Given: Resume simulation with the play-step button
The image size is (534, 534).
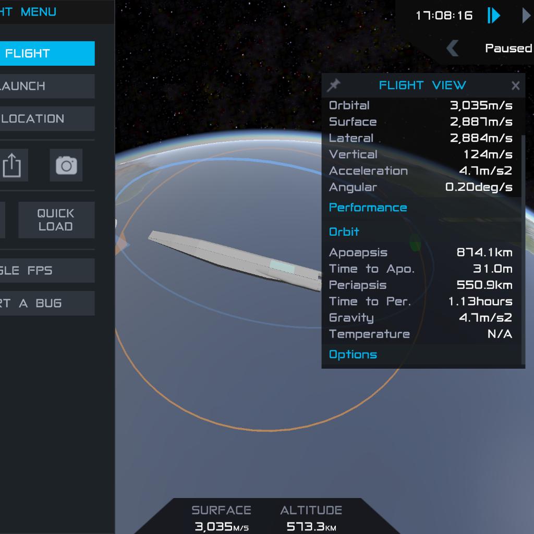Looking at the screenshot, I should pyautogui.click(x=494, y=16).
